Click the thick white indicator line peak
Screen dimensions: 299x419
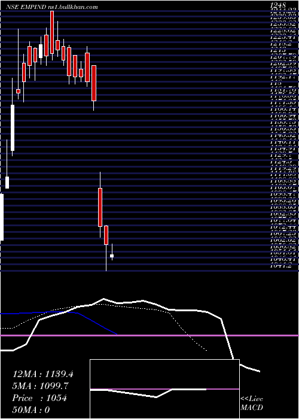[x=103, y=299]
